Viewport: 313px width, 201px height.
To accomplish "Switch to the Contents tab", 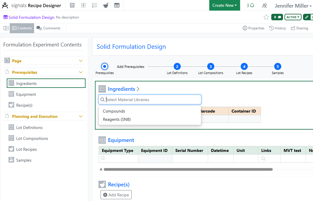I will pyautogui.click(x=22, y=28).
